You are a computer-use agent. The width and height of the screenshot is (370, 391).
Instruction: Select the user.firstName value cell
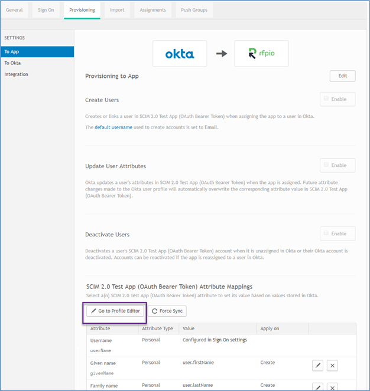point(198,363)
